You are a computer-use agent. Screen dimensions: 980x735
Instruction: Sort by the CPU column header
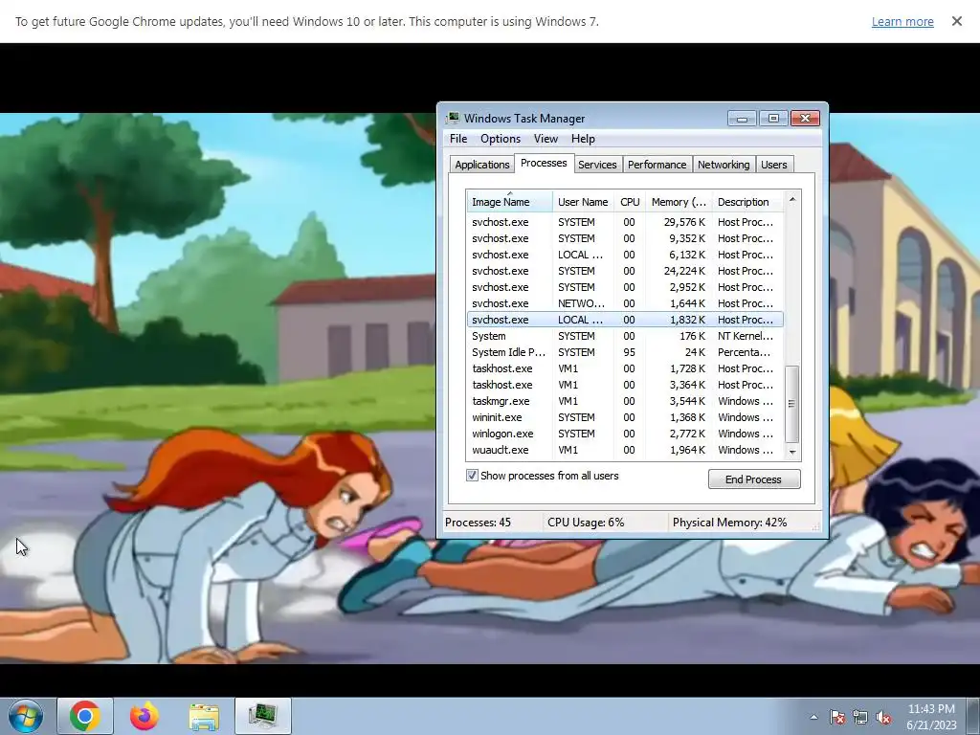[630, 202]
